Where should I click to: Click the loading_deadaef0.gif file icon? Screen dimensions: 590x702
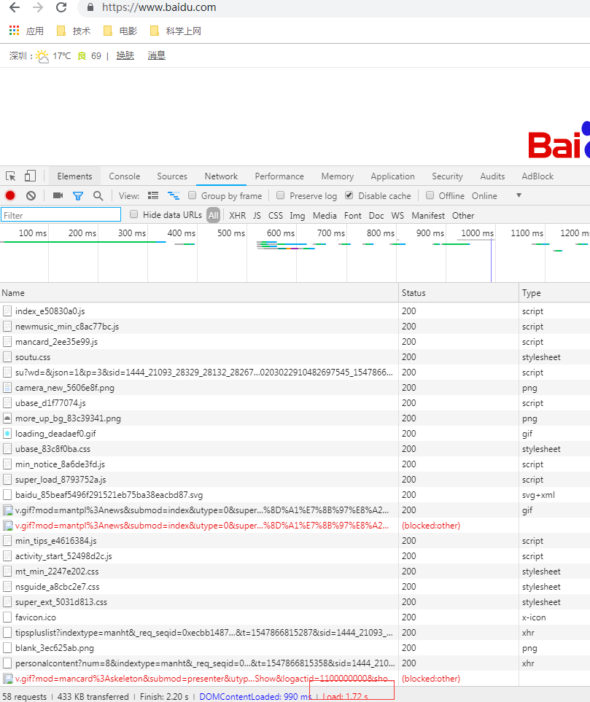point(7,434)
